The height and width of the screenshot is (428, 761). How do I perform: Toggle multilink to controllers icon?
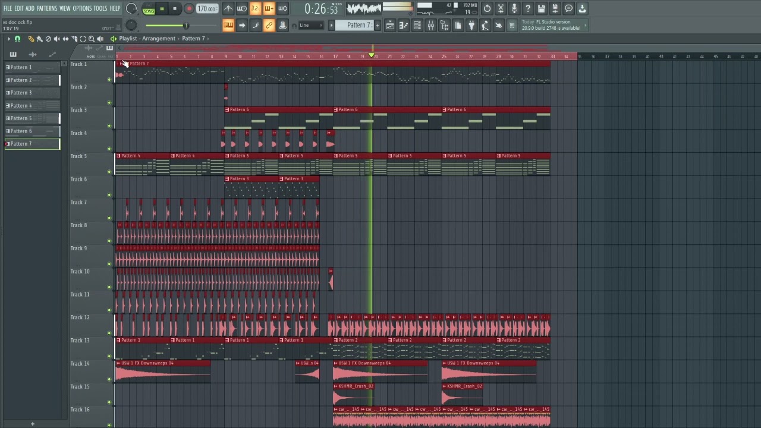[x=283, y=25]
